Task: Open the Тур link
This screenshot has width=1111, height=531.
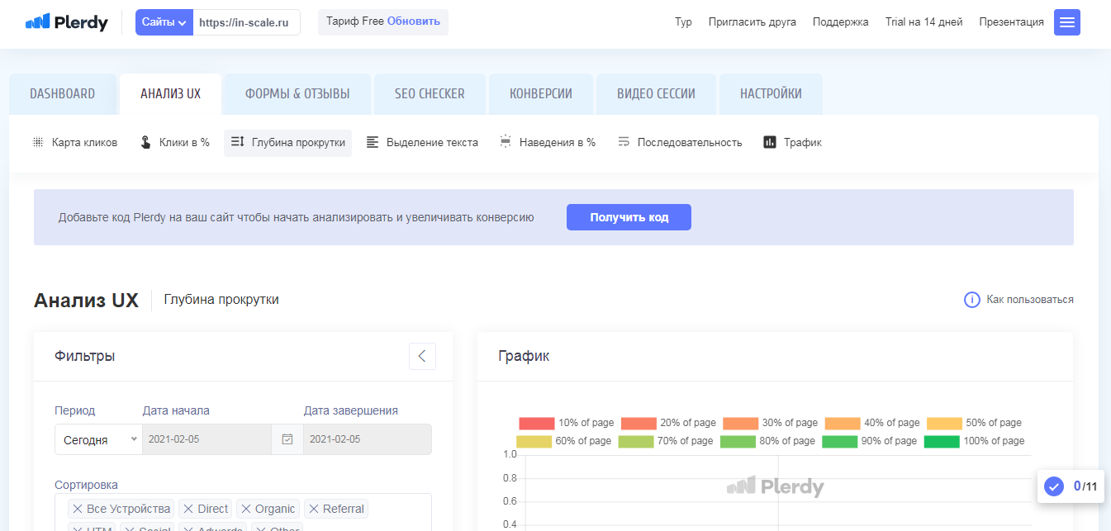Action: [x=683, y=22]
